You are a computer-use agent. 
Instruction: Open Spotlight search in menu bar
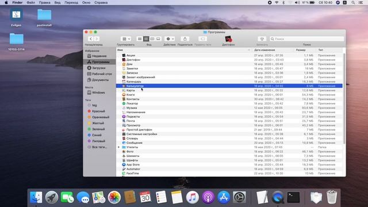tap(353, 2)
